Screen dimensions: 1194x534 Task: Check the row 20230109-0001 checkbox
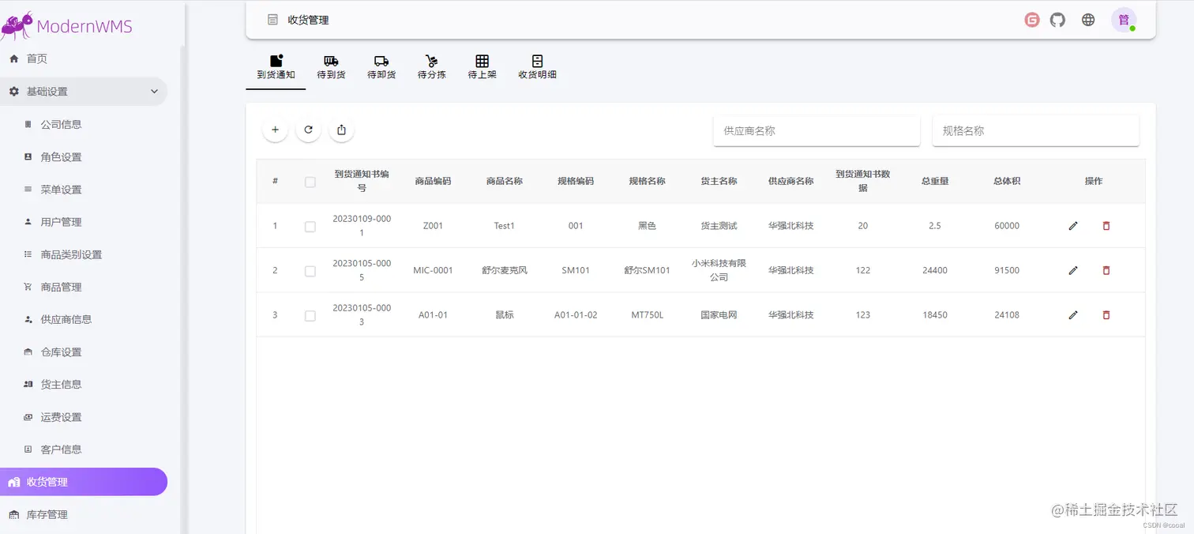click(310, 227)
